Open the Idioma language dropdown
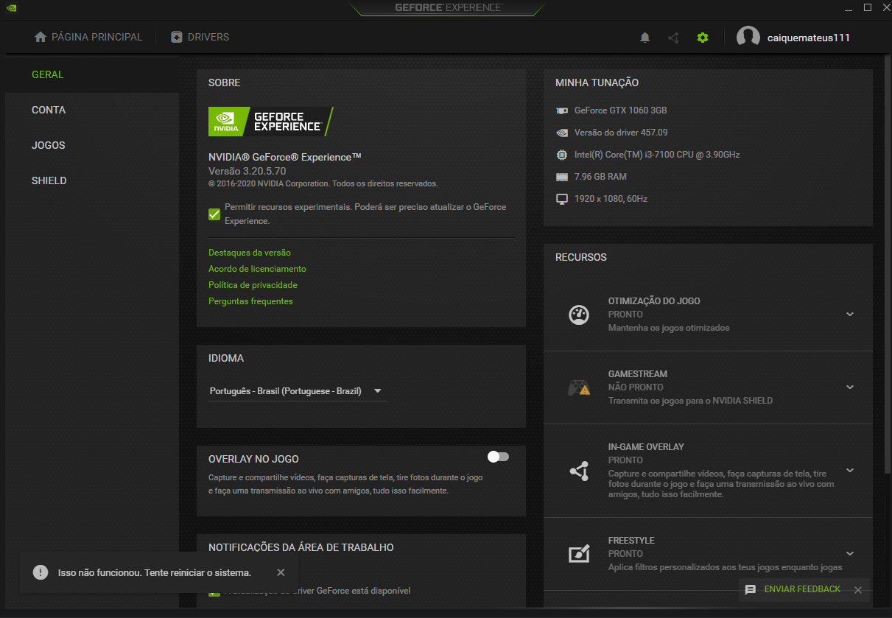Screen dimensions: 892x618 pos(298,391)
